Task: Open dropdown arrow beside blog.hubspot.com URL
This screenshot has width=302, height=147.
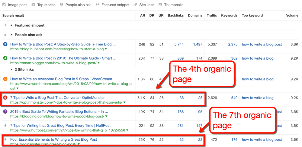Action: click(106, 49)
